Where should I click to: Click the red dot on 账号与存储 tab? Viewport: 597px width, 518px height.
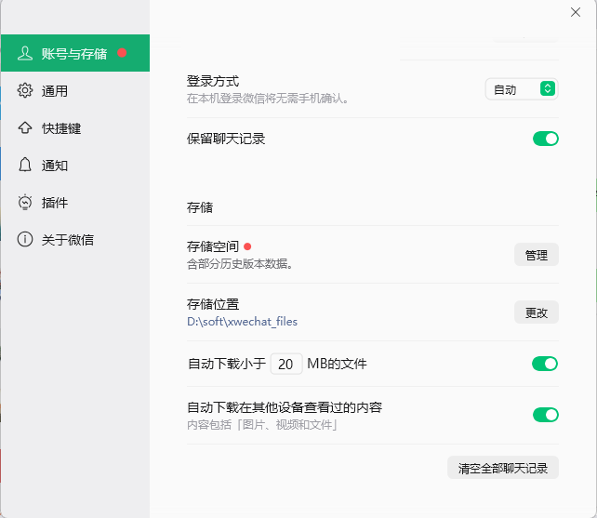(122, 53)
